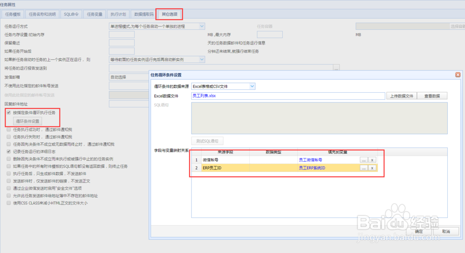This screenshot has height=253, width=465.
Task: Uncheck 记录任务运行的详细日志
Action: [9, 152]
